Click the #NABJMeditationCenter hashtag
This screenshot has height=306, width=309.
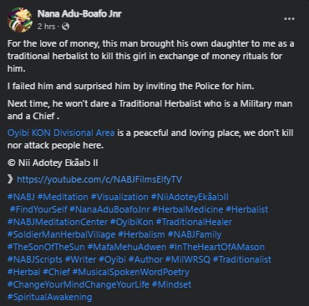tap(58, 222)
